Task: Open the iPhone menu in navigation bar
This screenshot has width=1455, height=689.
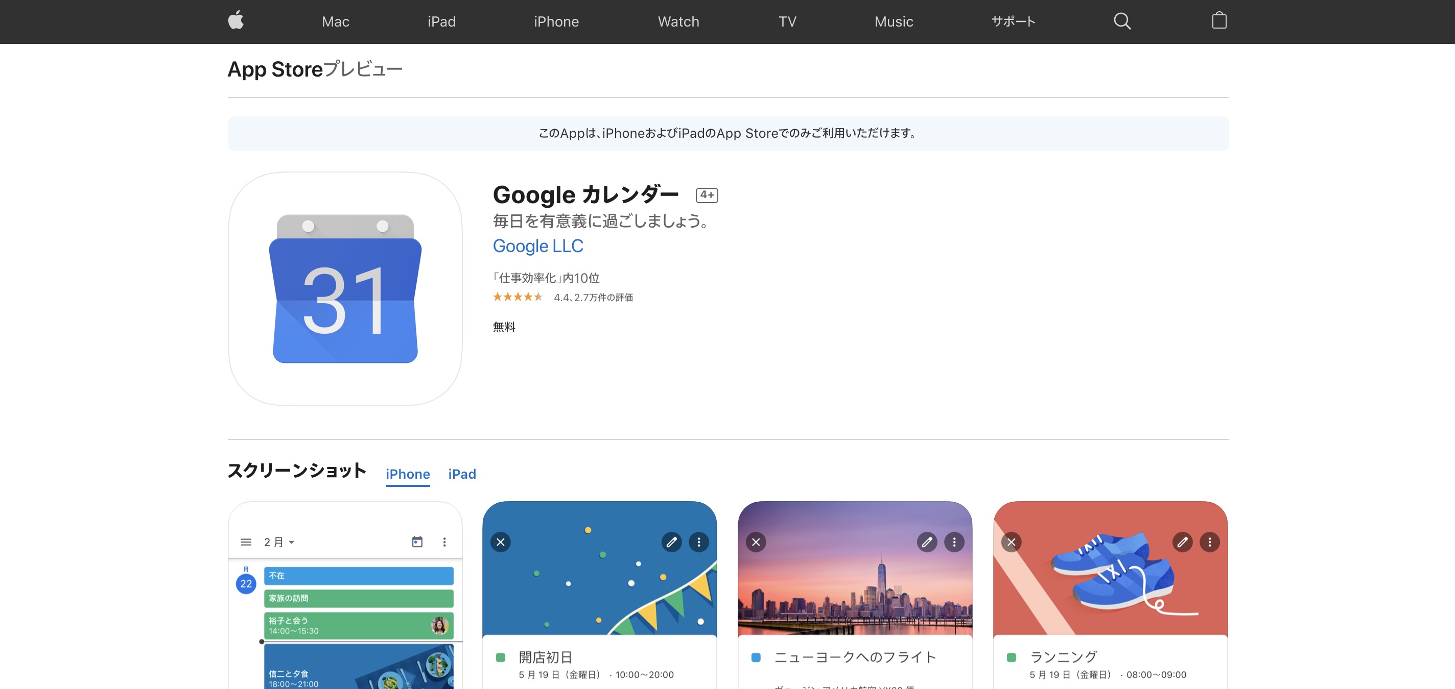Action: point(556,21)
